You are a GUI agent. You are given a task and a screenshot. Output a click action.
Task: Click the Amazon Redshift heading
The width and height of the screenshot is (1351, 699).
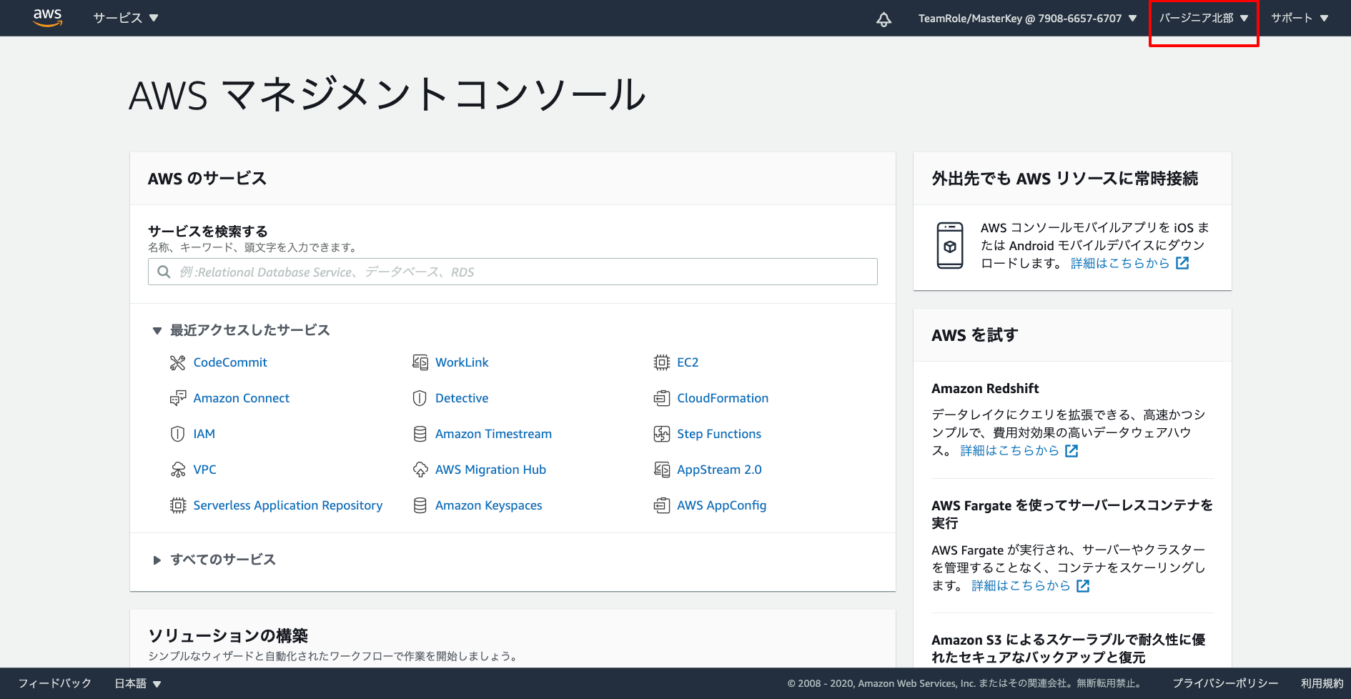(x=985, y=388)
